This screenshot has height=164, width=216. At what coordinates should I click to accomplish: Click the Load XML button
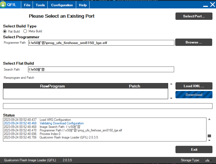point(194,86)
